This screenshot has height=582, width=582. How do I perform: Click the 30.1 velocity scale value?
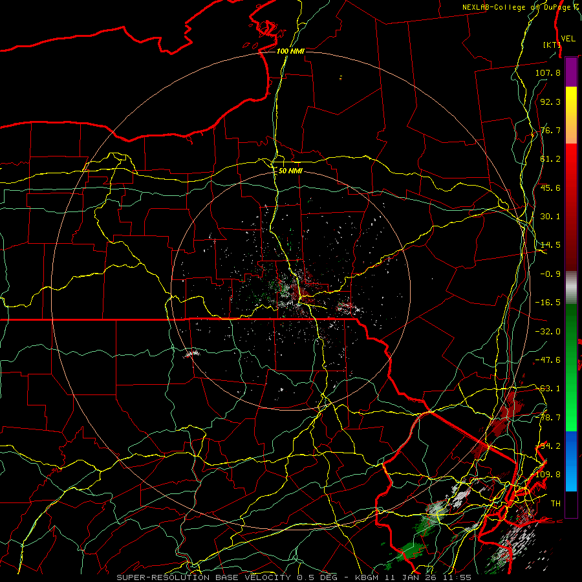point(550,217)
